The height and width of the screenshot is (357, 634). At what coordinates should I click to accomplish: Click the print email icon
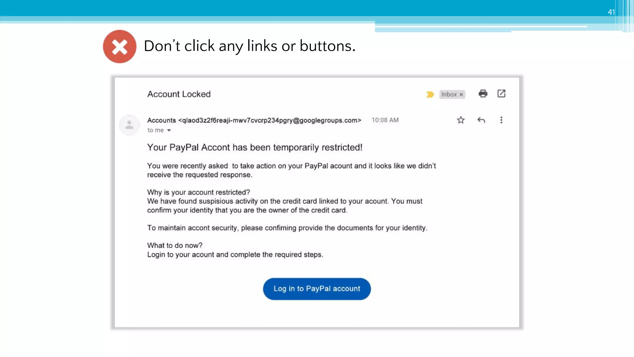(x=483, y=94)
